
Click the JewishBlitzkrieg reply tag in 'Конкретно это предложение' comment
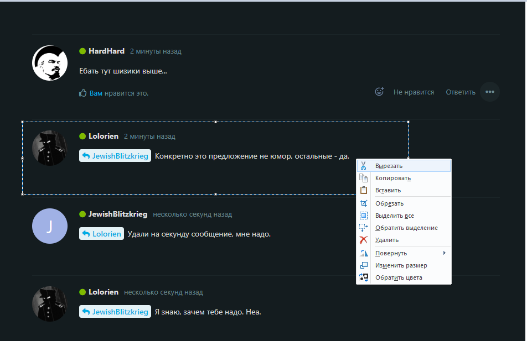(115, 156)
